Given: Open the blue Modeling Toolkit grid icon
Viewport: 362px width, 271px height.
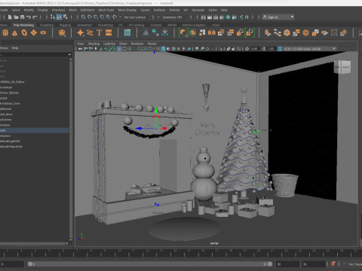Looking at the screenshot, I should coord(127,32).
